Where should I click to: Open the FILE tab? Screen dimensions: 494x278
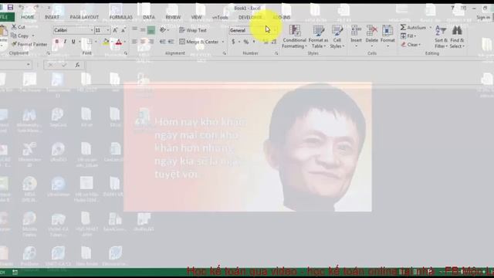coord(5,17)
